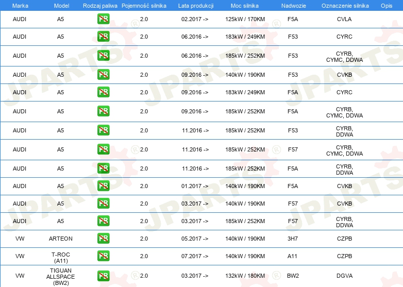Click the BW2 body code in Nadwozie column
The height and width of the screenshot is (287, 403).
(293, 276)
